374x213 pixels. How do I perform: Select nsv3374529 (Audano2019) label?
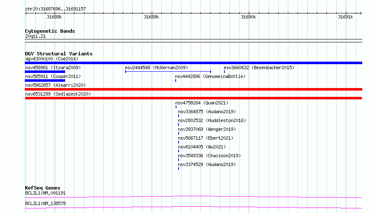207,164
